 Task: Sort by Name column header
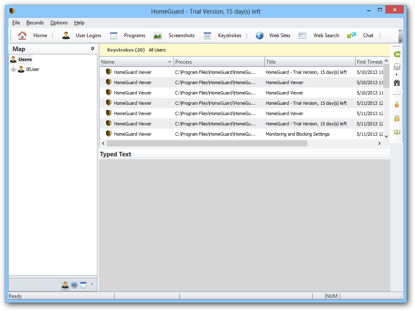137,62
